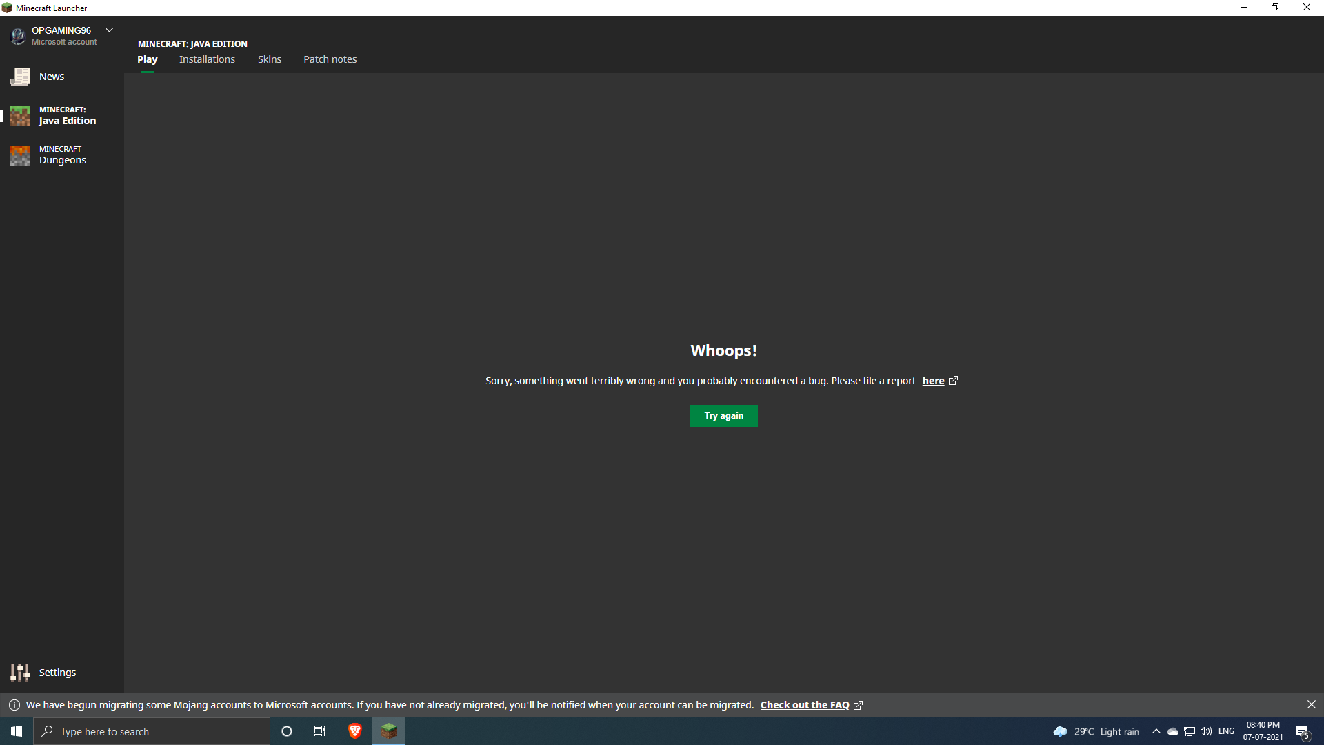Open Windows Task View icon

pos(320,731)
